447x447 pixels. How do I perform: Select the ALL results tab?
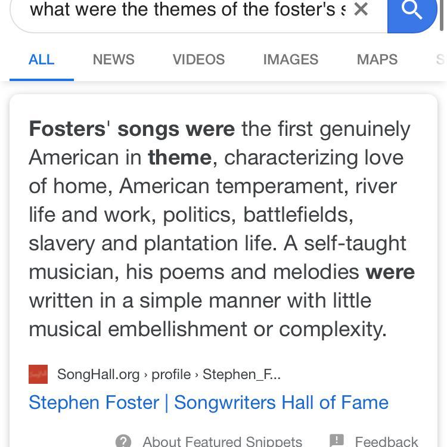42,60
